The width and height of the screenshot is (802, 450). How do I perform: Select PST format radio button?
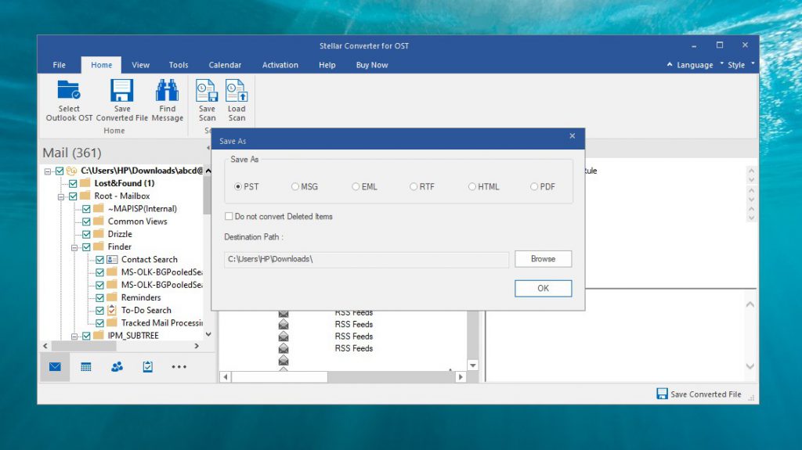pos(238,186)
